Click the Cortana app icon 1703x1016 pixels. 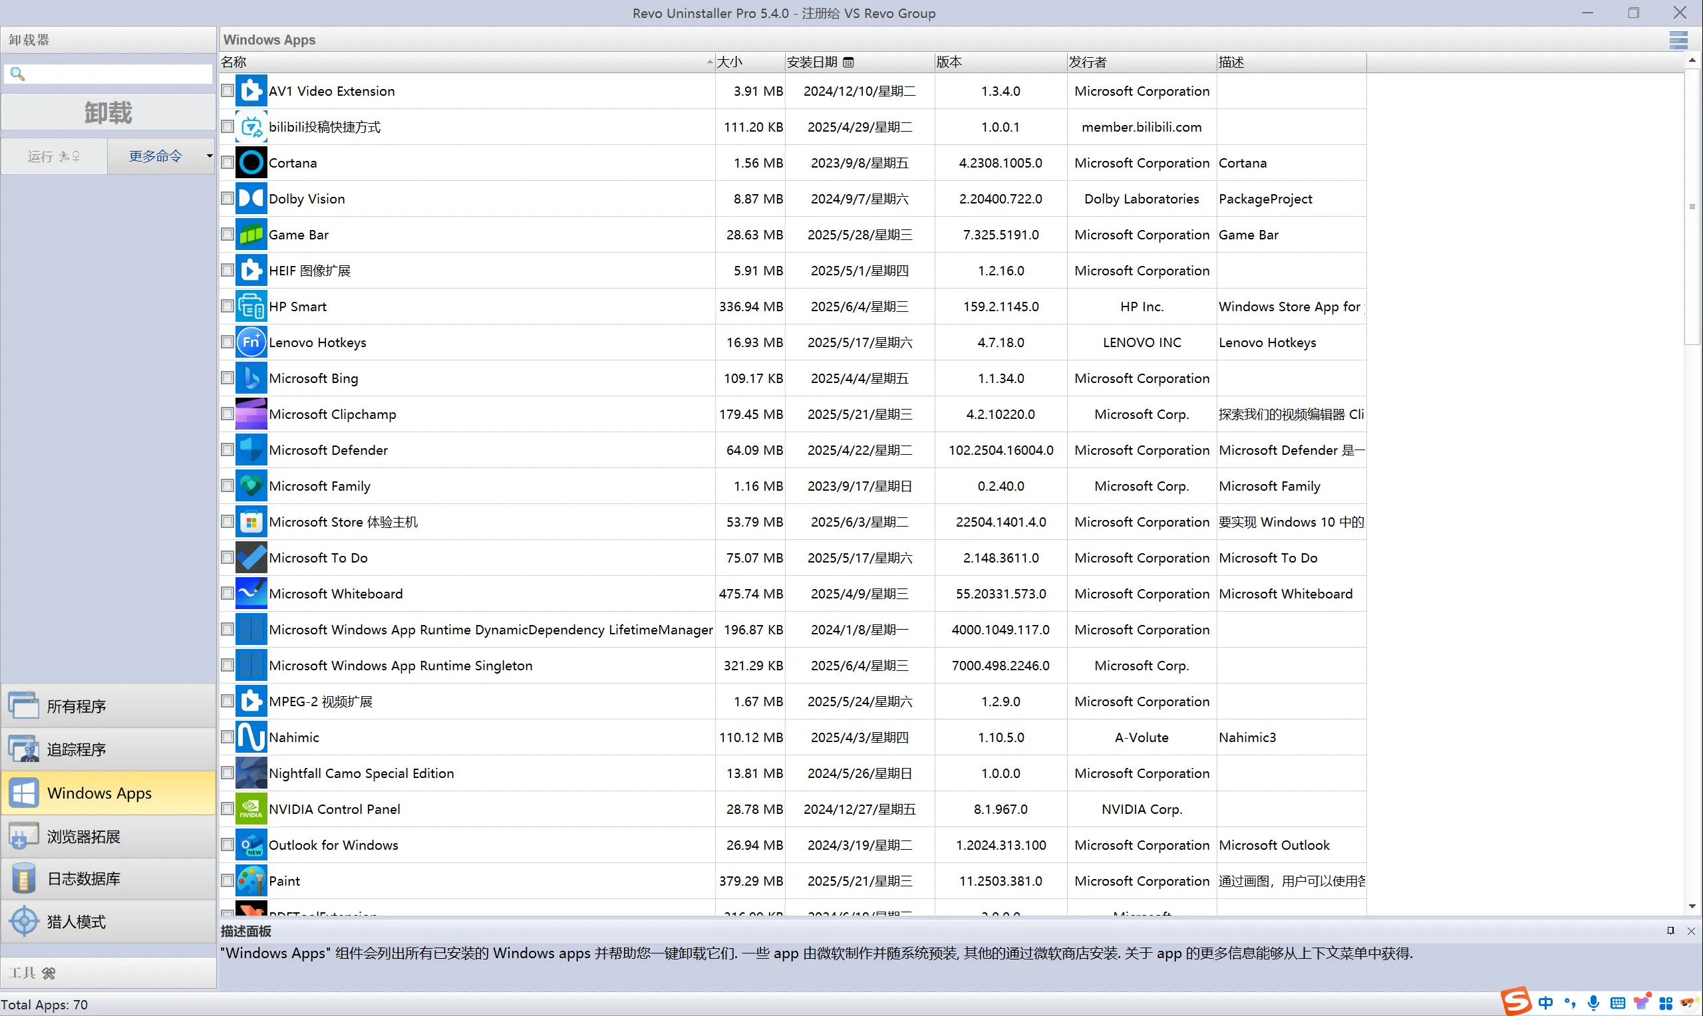coord(251,163)
